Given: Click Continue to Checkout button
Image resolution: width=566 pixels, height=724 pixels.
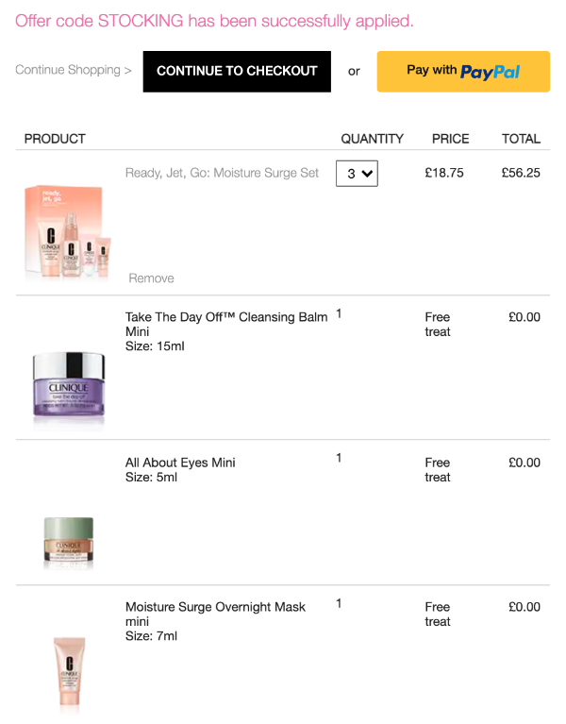Looking at the screenshot, I should 237,71.
